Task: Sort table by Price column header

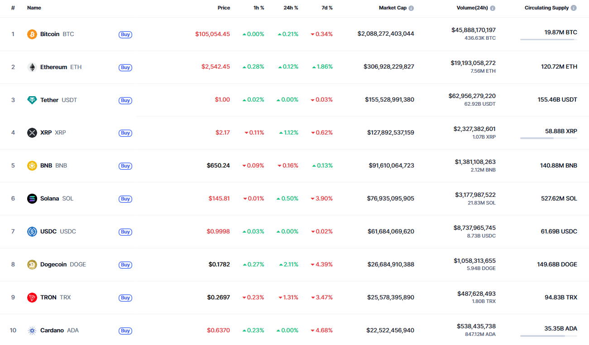Action: pyautogui.click(x=223, y=8)
